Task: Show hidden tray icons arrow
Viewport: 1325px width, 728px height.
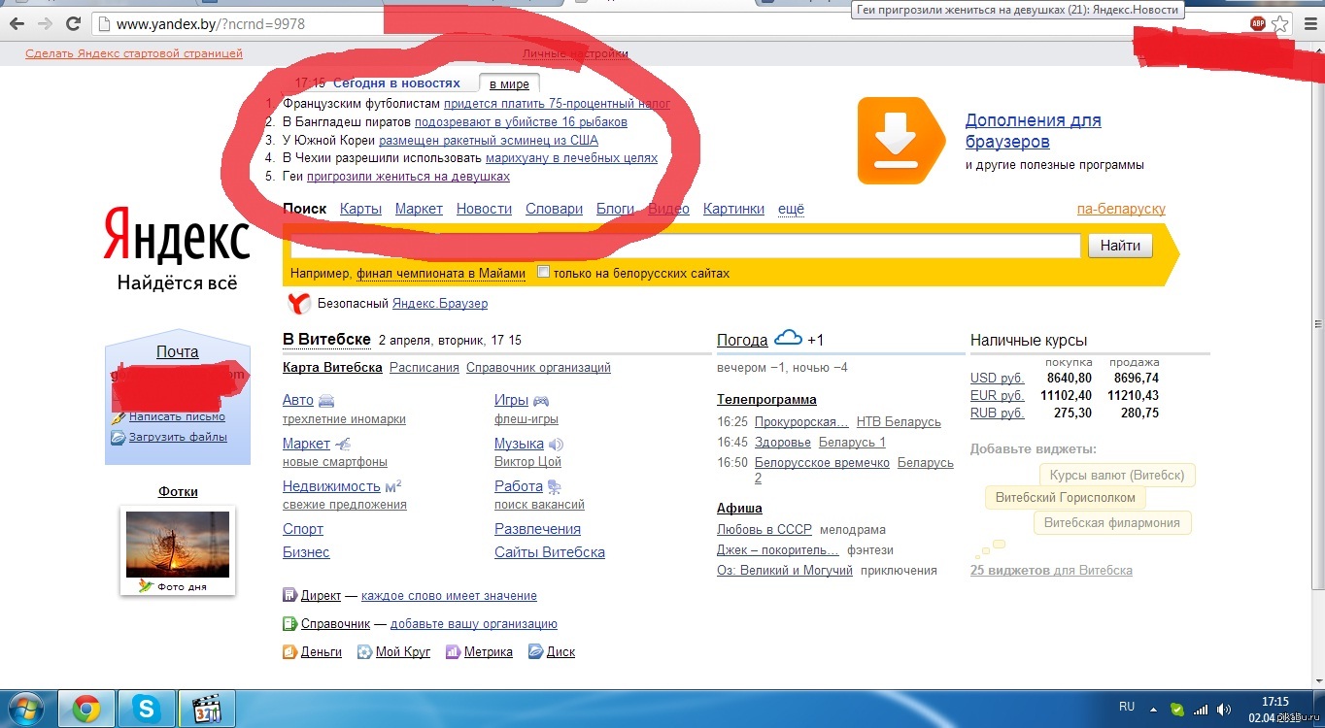Action: [1152, 710]
